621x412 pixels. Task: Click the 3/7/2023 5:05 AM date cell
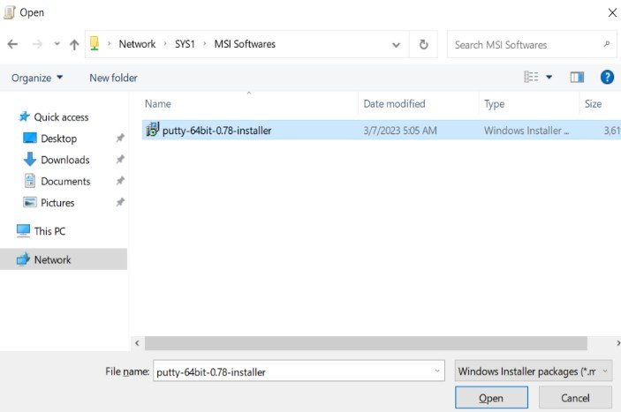click(400, 131)
